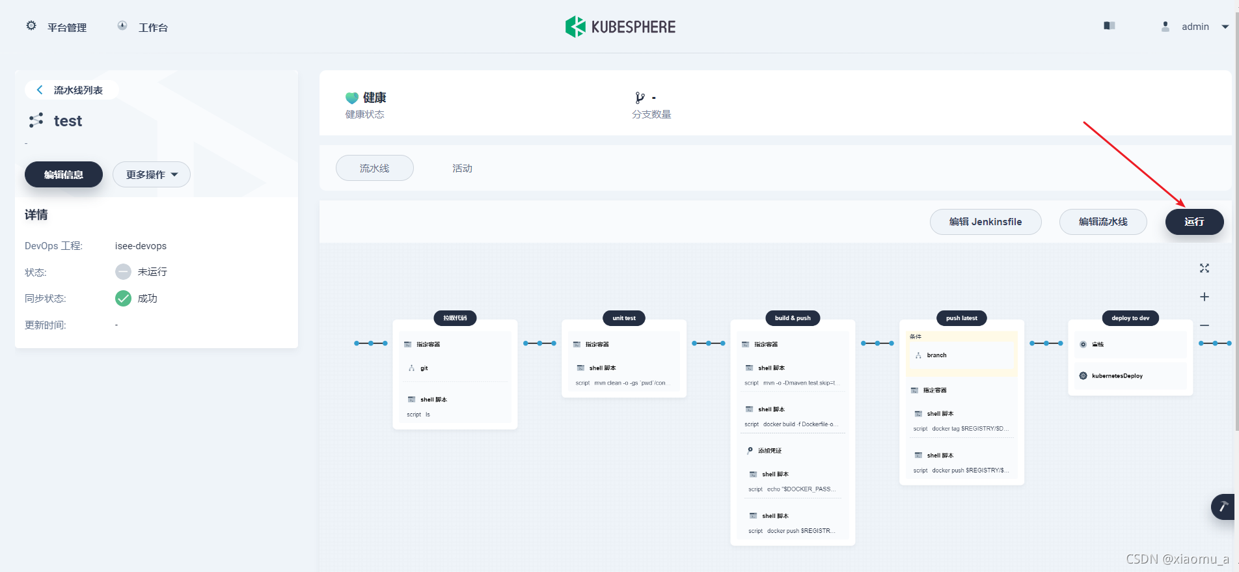Viewport: 1239px width, 572px height.
Task: Click the admin user avatar icon
Action: (x=1165, y=27)
